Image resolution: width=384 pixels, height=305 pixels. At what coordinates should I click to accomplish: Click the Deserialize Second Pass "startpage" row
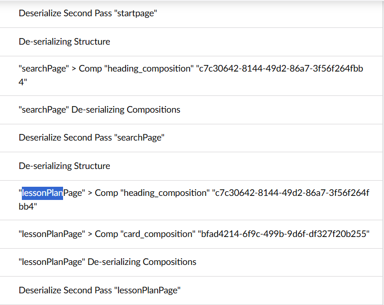coord(88,14)
